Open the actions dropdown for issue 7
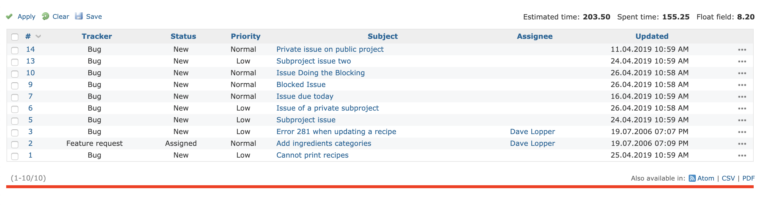The image size is (759, 207). click(x=742, y=97)
